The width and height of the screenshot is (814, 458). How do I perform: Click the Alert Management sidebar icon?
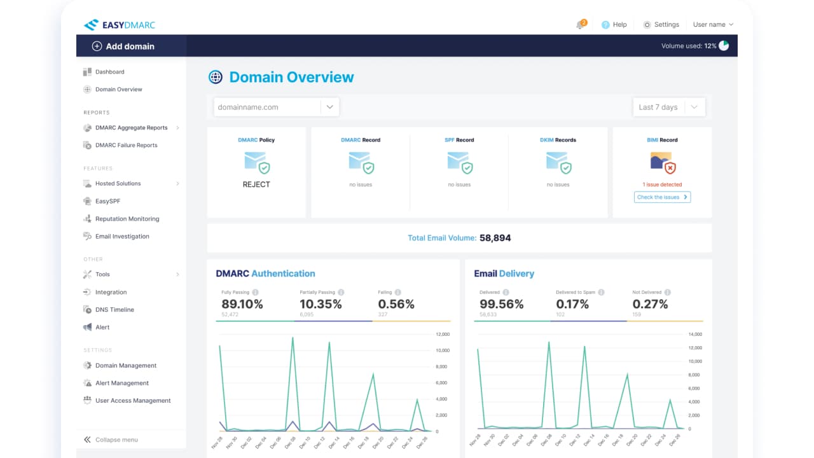click(87, 383)
